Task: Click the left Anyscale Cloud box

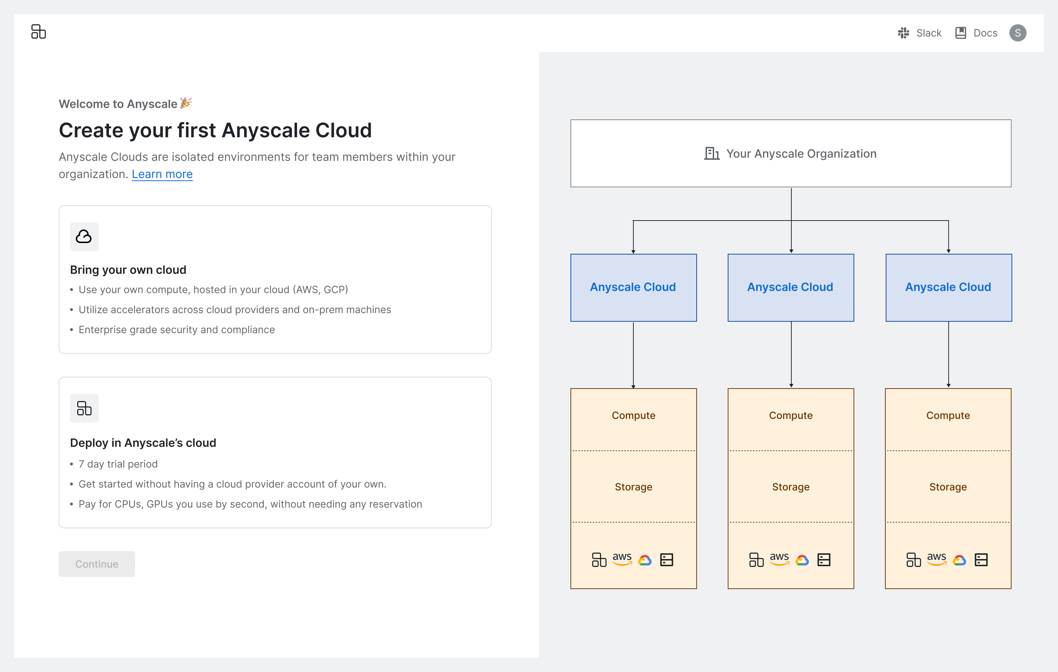Action: click(633, 287)
